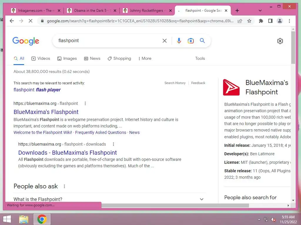Open Chrome's three-dot menu
This screenshot has width=301, height=225.
[289, 21]
